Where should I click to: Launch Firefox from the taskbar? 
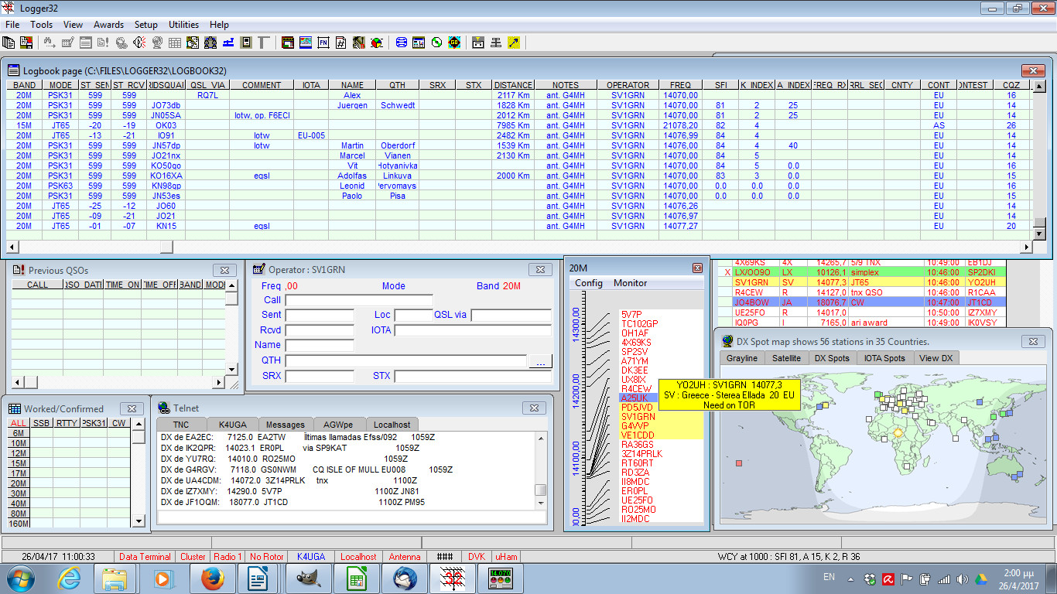point(214,578)
